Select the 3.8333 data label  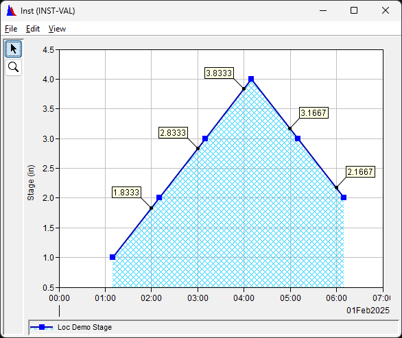[x=219, y=73]
